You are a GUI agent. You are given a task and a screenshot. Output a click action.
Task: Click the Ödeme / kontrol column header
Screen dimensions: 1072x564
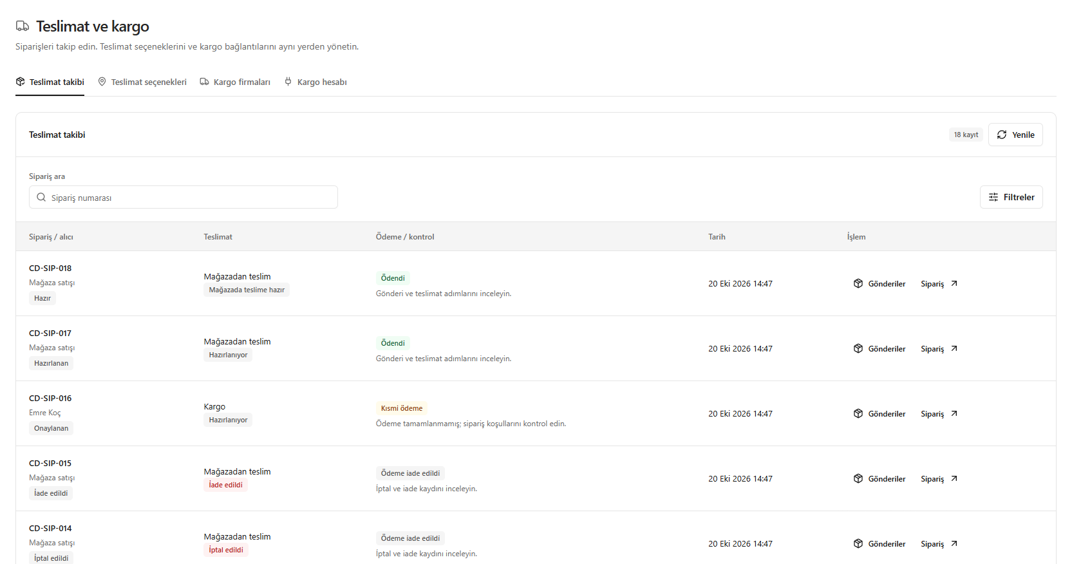point(405,237)
